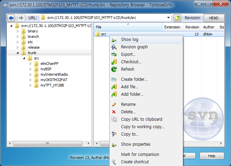The height and width of the screenshot is (166, 231).
Task: Click the Create folder icon
Action: point(114,79)
